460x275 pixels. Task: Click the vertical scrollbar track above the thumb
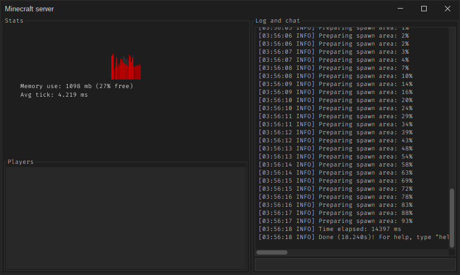[x=452, y=107]
